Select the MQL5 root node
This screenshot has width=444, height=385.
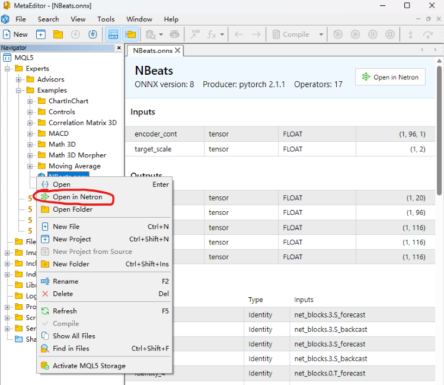pos(24,58)
